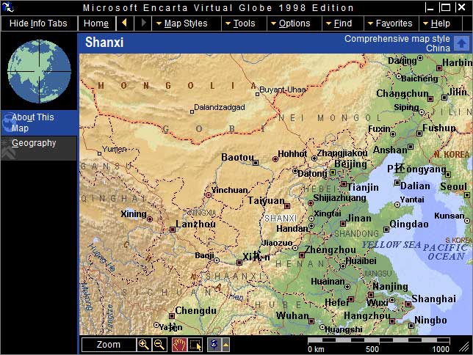The image size is (473, 355).
Task: Click the Seoul city marker
Action: point(466,195)
